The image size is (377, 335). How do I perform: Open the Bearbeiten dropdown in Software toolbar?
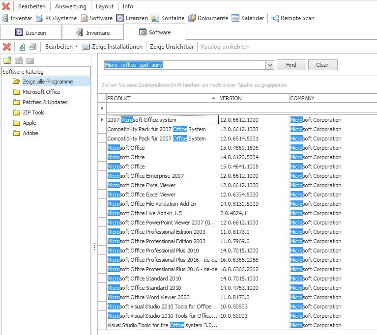click(61, 46)
